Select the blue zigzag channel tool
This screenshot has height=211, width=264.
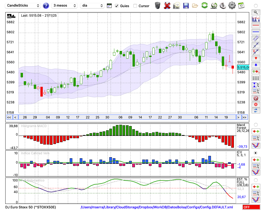click(x=256, y=39)
